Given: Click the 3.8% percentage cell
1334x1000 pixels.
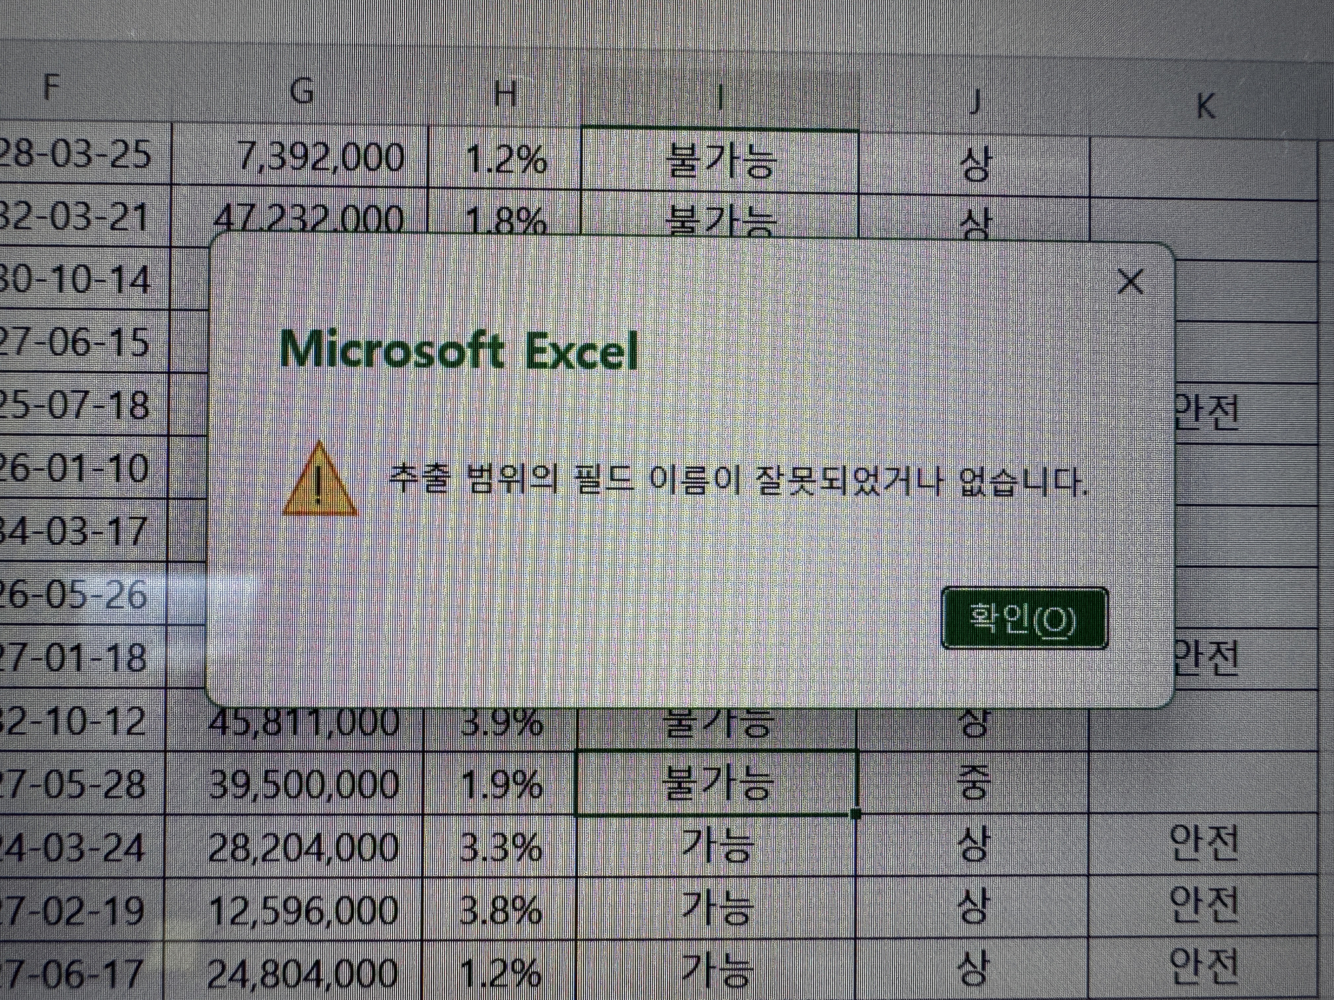Looking at the screenshot, I should point(501,909).
